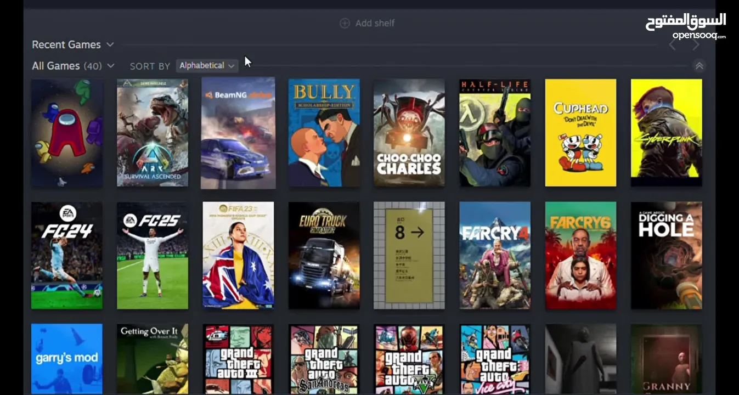
Task: Select the EA Sports FC24 cover
Action: [67, 255]
